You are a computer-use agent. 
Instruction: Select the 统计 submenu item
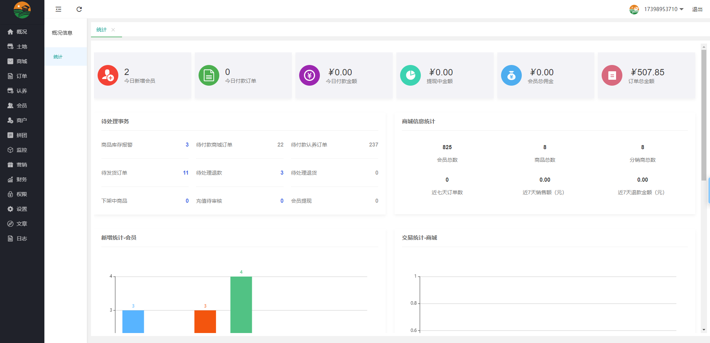(x=58, y=57)
